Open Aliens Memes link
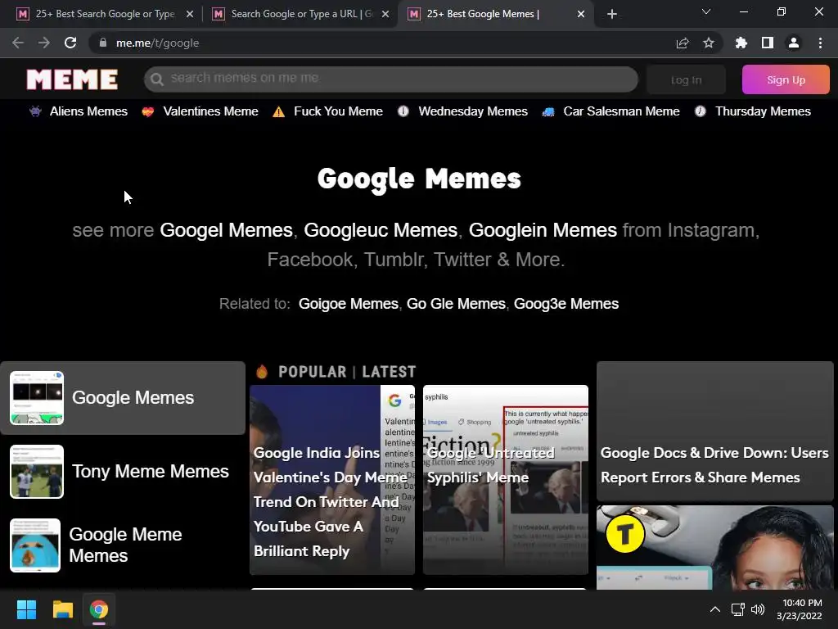 point(88,111)
